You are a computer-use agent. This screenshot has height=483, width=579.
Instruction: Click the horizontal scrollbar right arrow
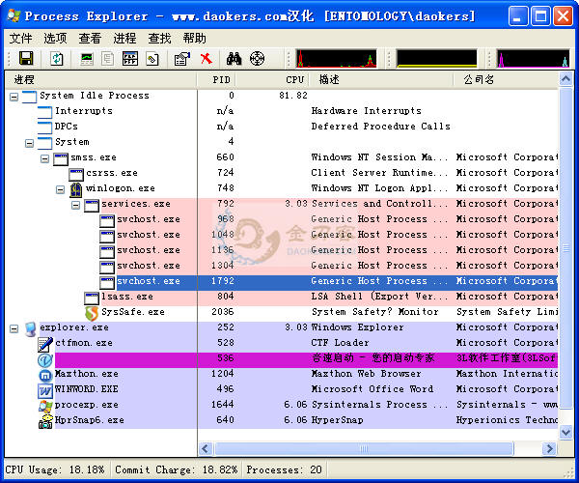click(x=549, y=448)
